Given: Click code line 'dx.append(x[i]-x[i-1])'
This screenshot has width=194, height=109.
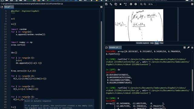Looking at the screenshot, I should coord(29,63).
